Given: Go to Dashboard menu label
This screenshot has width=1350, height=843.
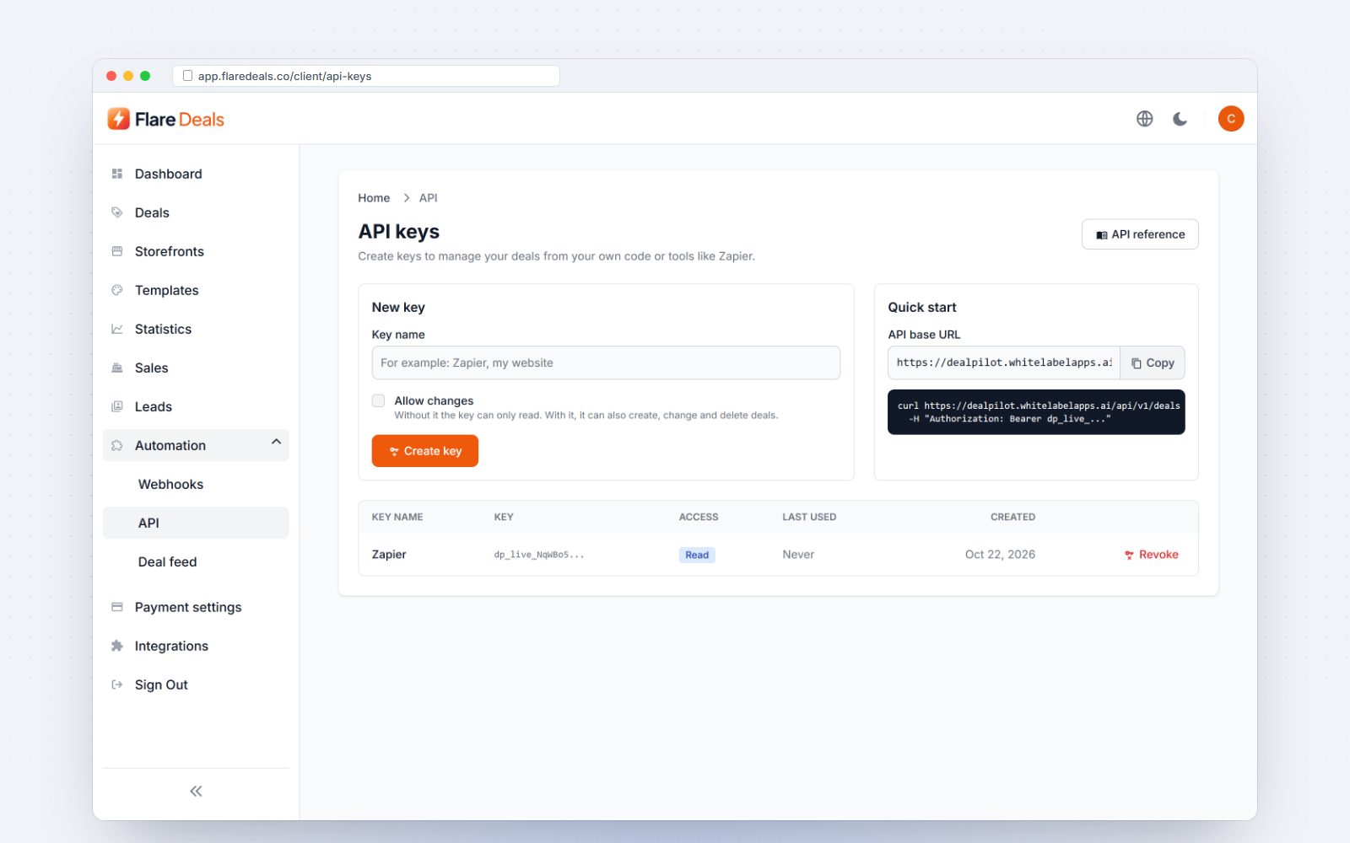Looking at the screenshot, I should (169, 174).
